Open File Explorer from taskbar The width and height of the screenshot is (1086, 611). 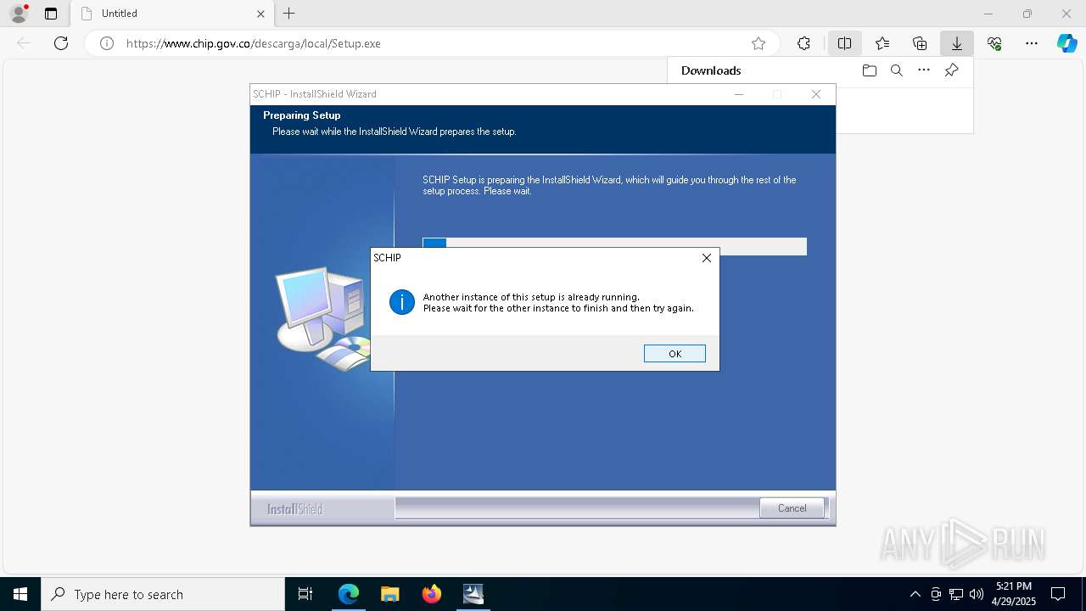(389, 594)
